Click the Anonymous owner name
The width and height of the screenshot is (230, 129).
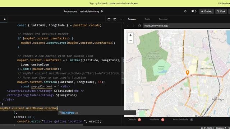(x=70, y=11)
